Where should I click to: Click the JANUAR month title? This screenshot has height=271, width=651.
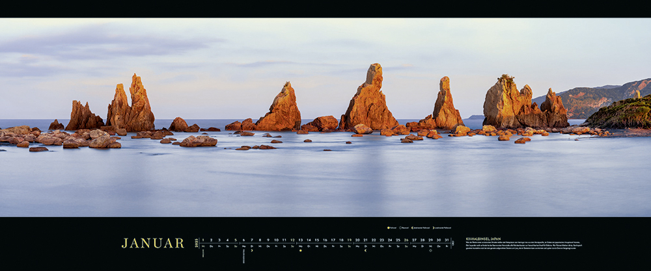pyautogui.click(x=152, y=243)
